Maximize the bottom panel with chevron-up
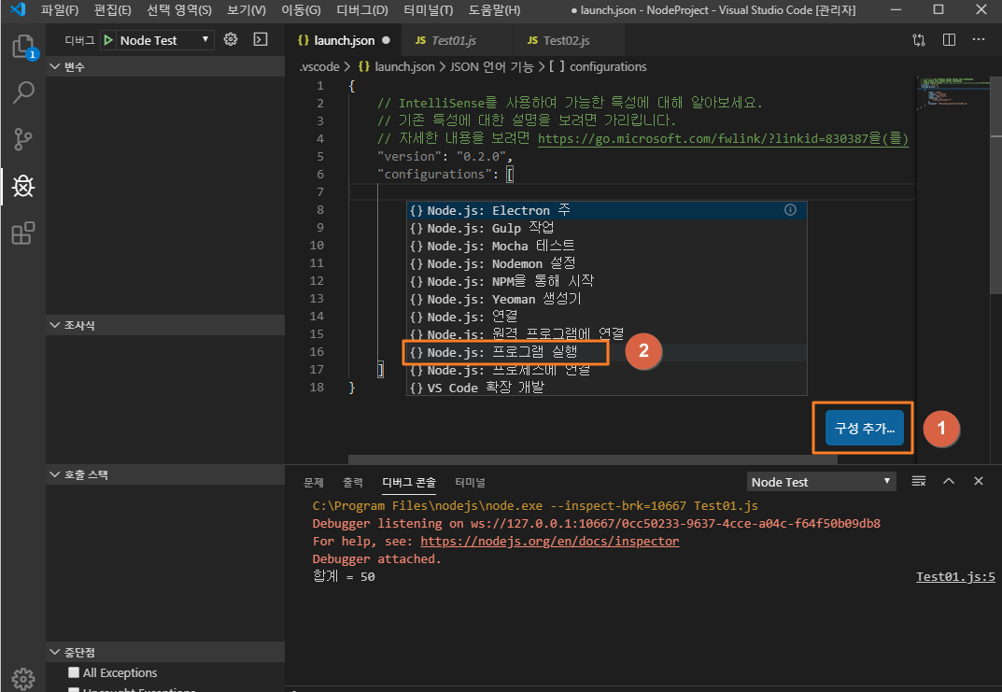This screenshot has width=1002, height=692. tap(949, 481)
